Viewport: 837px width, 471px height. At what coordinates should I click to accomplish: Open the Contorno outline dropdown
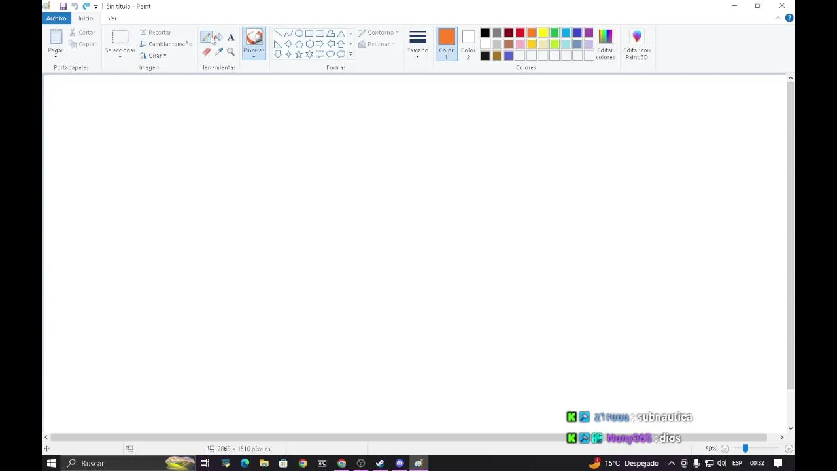tap(378, 33)
